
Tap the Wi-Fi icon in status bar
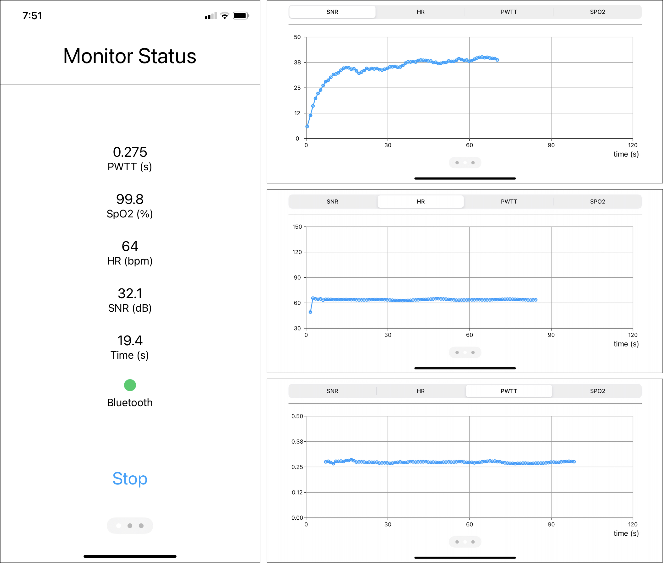click(225, 16)
